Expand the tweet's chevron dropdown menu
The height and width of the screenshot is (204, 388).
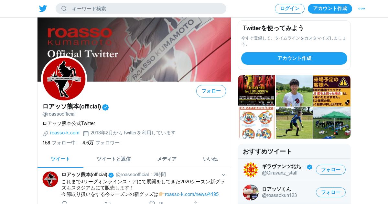pyautogui.click(x=223, y=175)
